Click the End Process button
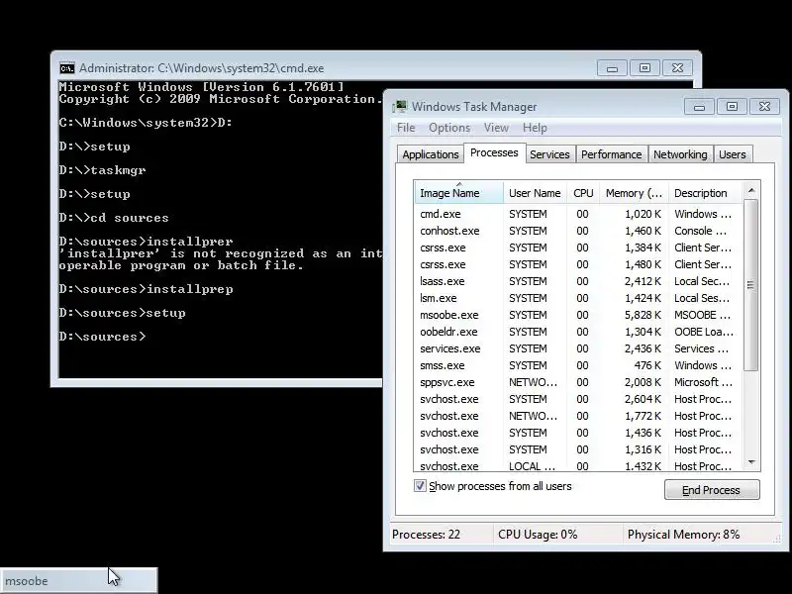This screenshot has height=594, width=792. 712,490
